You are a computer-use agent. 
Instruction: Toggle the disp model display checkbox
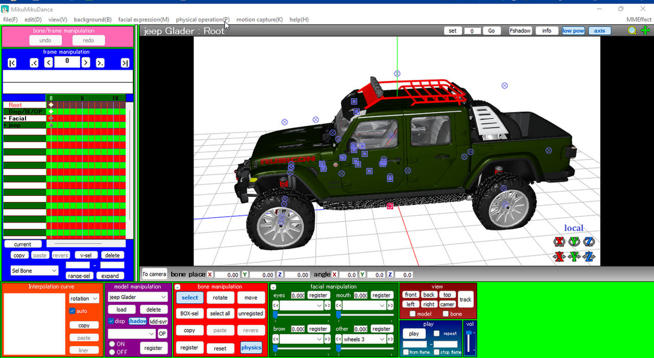click(111, 321)
